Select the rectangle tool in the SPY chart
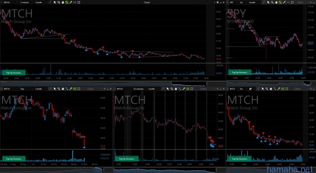Viewport: 316px width, 173px height. [292, 2]
